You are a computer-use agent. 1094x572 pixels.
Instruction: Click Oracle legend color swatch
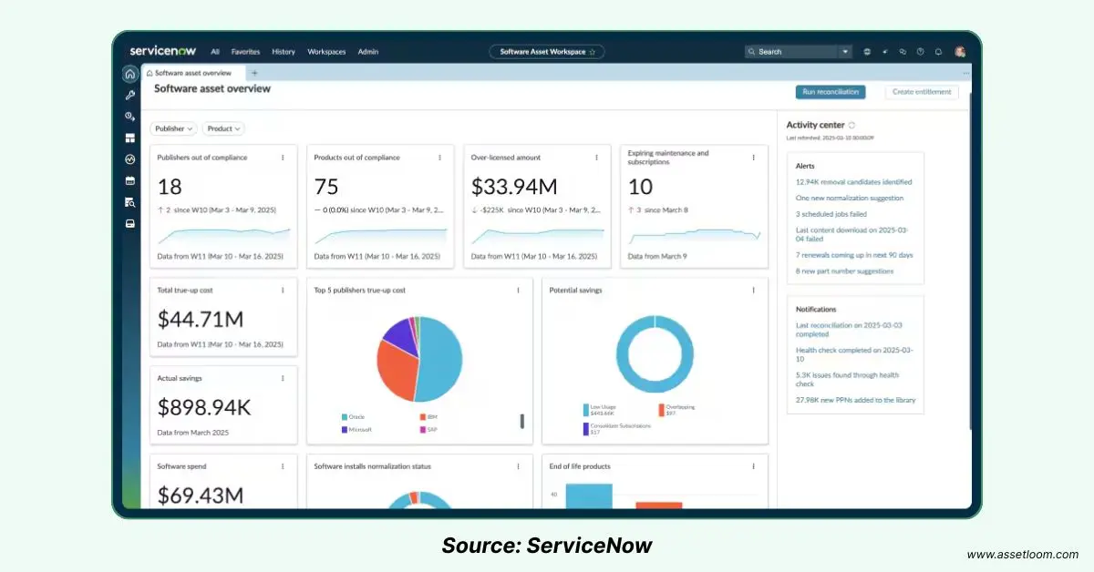(x=345, y=416)
